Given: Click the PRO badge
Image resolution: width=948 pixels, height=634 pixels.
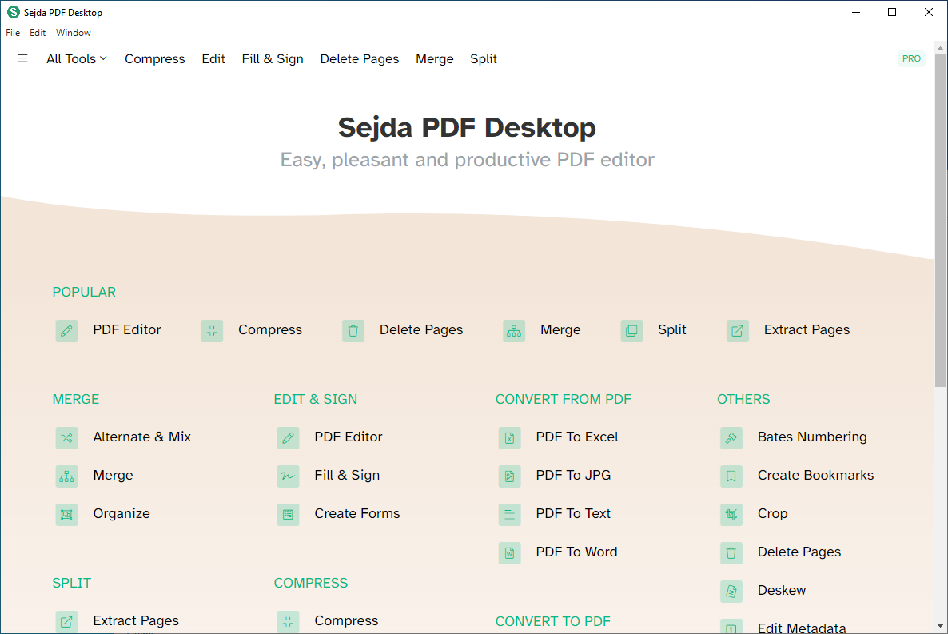Looking at the screenshot, I should [911, 58].
